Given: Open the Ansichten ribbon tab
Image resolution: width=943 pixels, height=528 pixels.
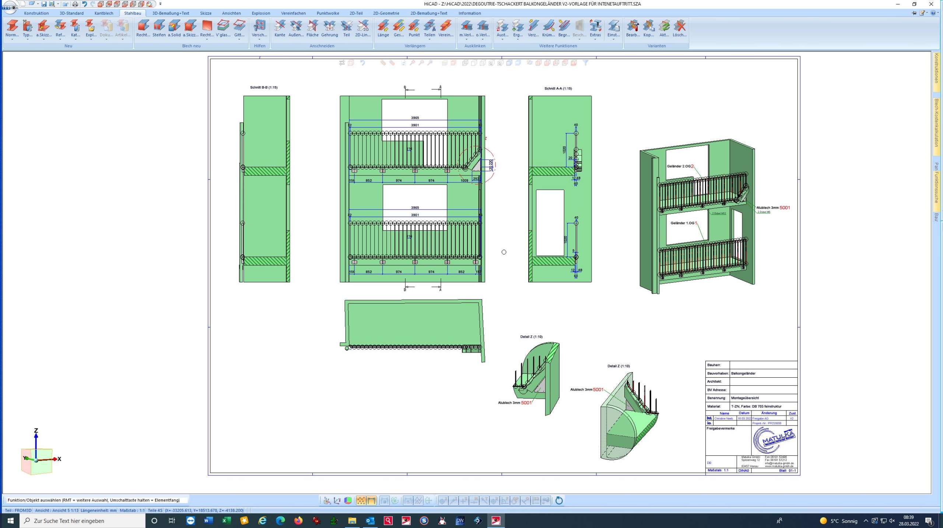Looking at the screenshot, I should 231,13.
